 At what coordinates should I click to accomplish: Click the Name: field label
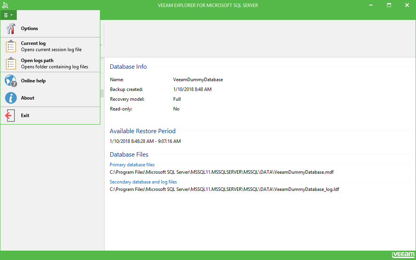pos(117,80)
